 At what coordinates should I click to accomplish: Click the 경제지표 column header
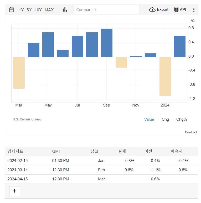(x=15, y=151)
